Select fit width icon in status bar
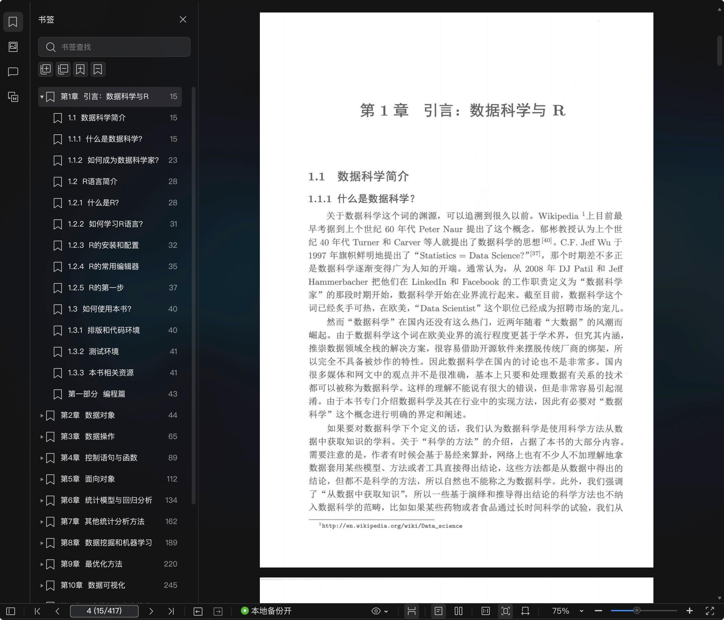The width and height of the screenshot is (724, 620). tap(525, 611)
